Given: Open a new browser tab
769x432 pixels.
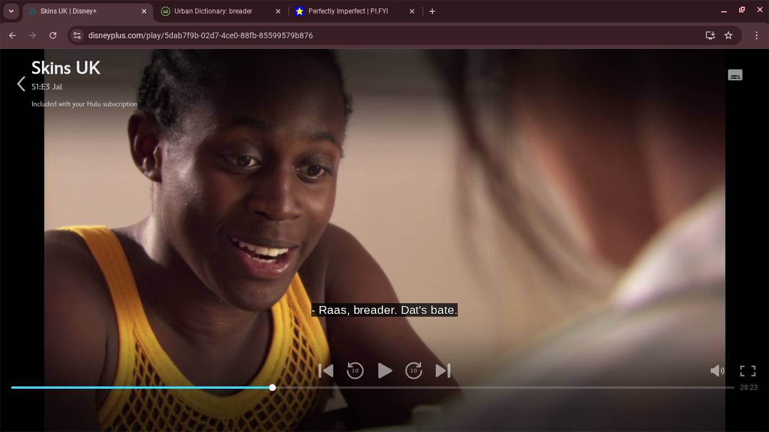Looking at the screenshot, I should [x=432, y=11].
